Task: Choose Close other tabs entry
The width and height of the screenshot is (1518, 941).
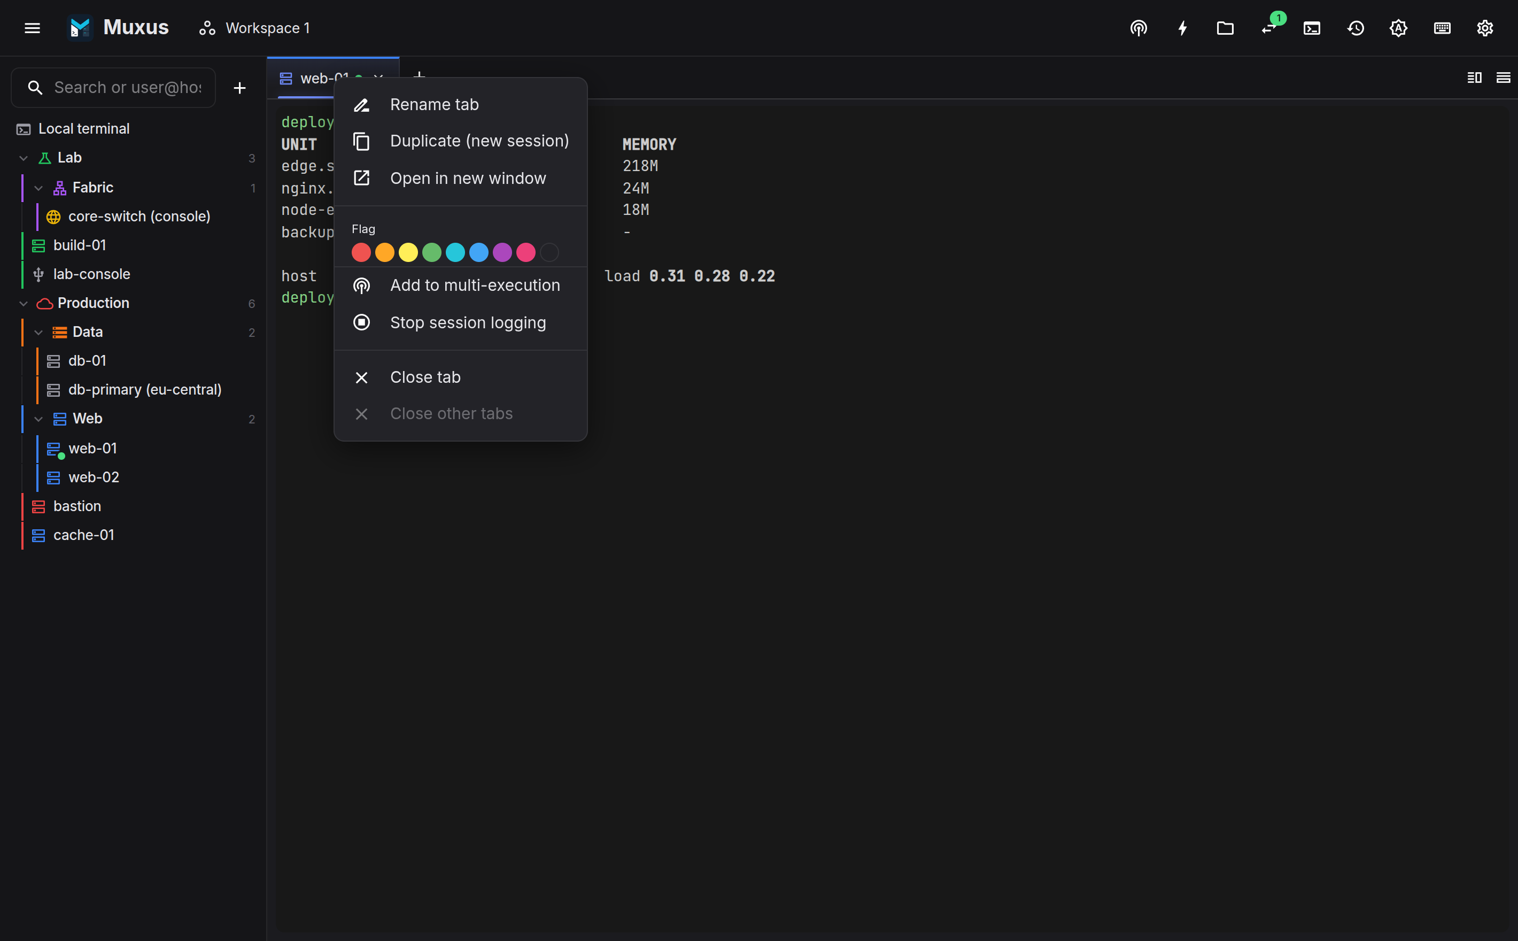Action: 461,414
